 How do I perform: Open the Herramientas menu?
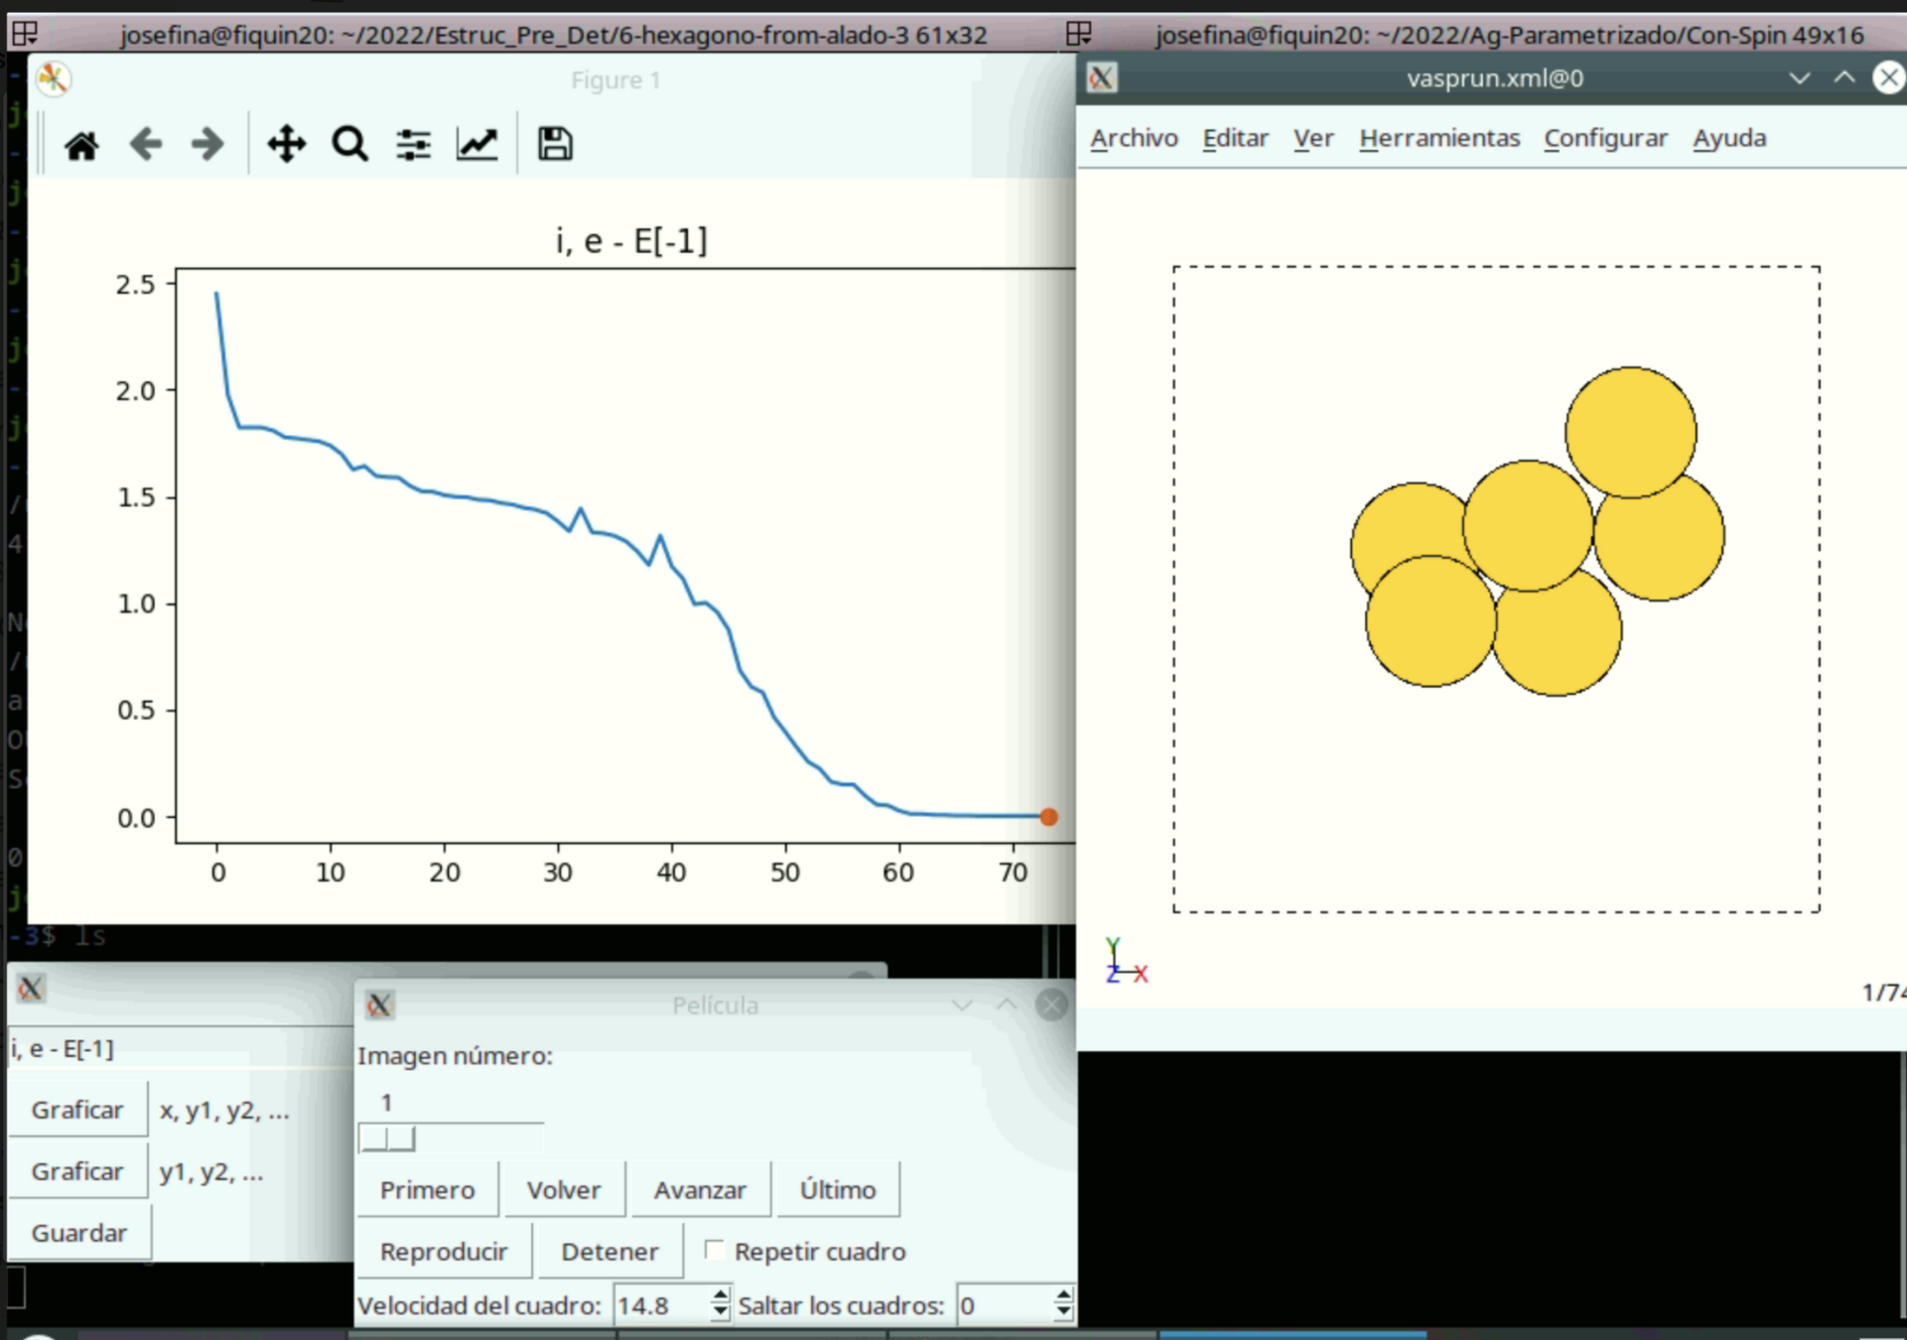click(1438, 138)
